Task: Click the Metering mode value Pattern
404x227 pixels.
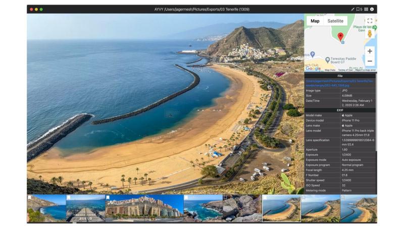Action: (x=346, y=191)
